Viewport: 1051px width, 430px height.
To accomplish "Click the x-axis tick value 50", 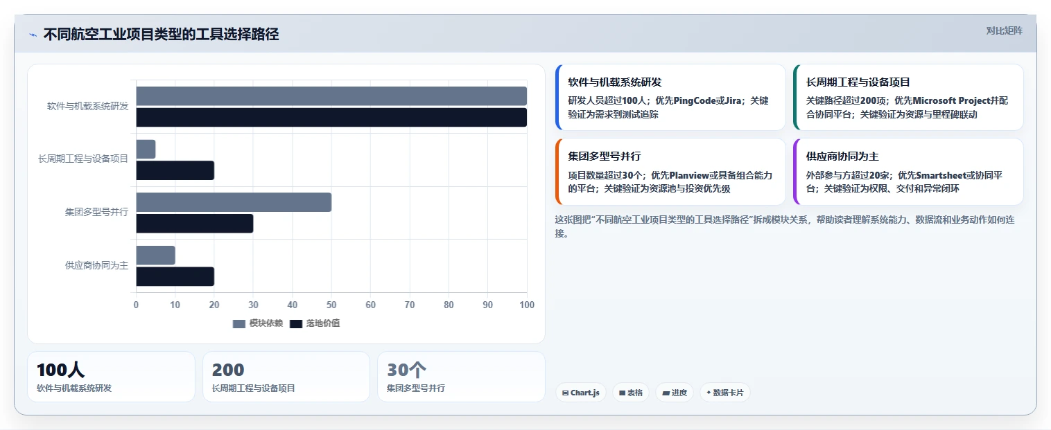I will point(331,305).
